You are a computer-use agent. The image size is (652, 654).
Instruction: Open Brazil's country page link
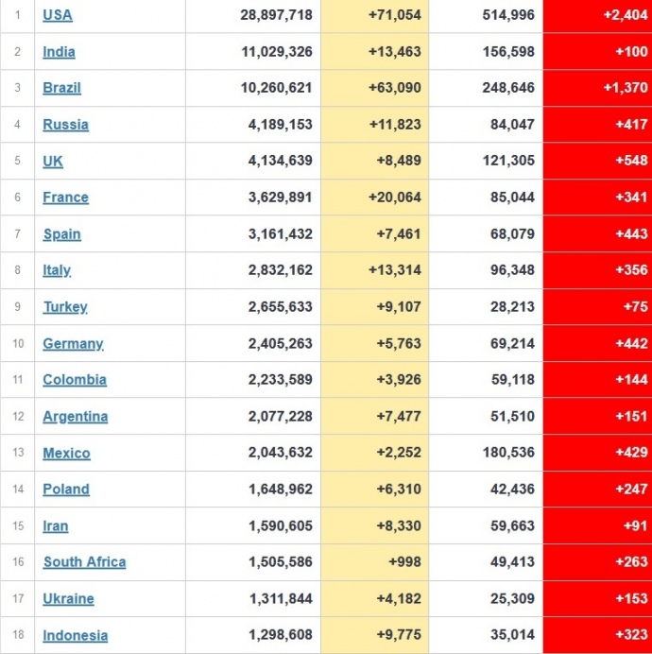click(61, 88)
